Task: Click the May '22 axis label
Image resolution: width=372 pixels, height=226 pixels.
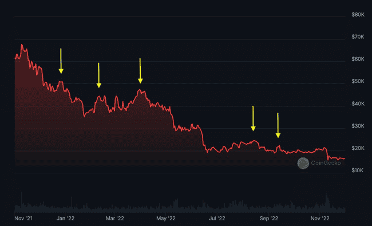Action: (166, 219)
